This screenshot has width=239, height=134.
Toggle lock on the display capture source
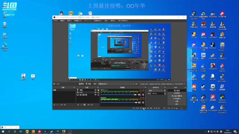(x=98, y=95)
